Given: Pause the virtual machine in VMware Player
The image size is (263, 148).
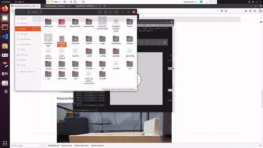Looking at the screenshot, I should pos(65,2).
